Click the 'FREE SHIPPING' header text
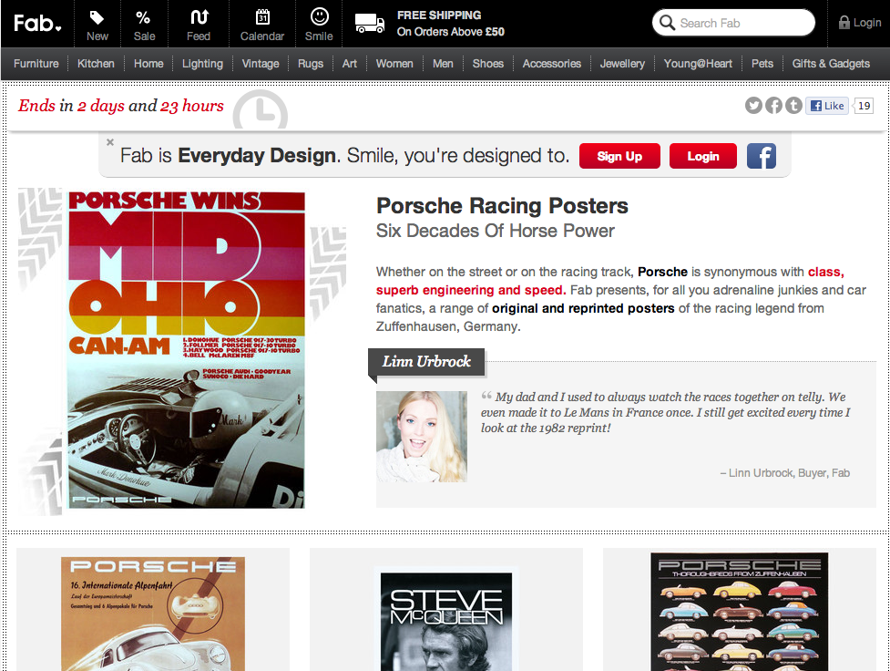This screenshot has width=890, height=671. point(439,15)
